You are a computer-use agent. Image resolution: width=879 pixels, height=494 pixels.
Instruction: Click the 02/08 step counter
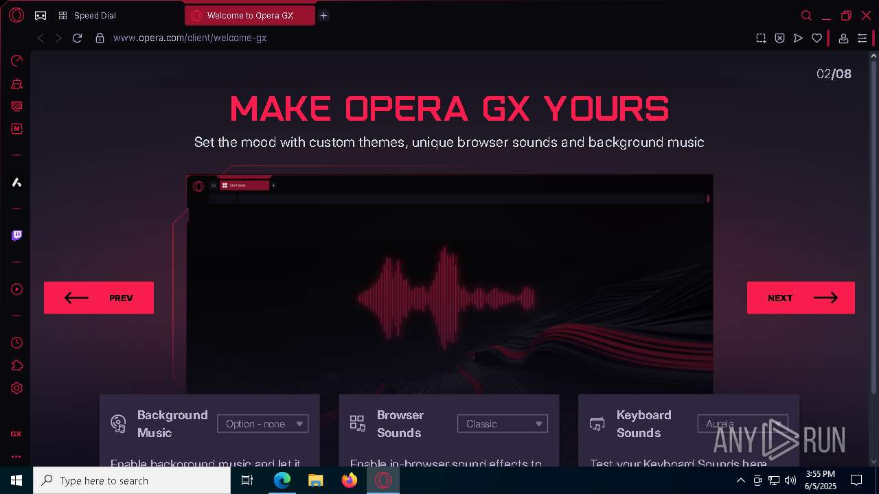834,74
